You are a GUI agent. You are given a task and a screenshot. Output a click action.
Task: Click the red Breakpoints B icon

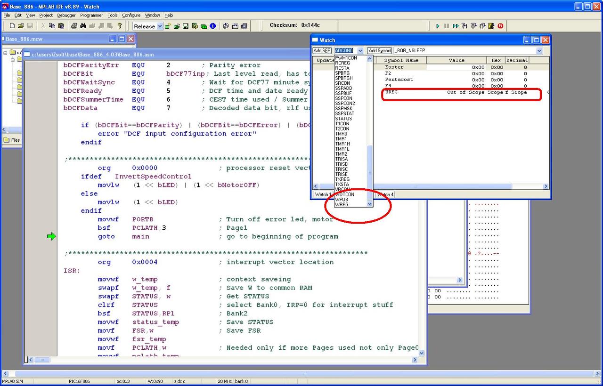click(x=500, y=26)
